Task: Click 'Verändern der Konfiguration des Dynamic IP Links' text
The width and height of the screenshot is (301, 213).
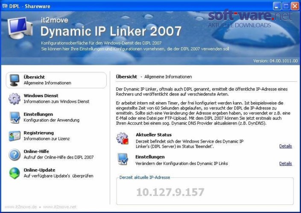Action: click(x=181, y=164)
